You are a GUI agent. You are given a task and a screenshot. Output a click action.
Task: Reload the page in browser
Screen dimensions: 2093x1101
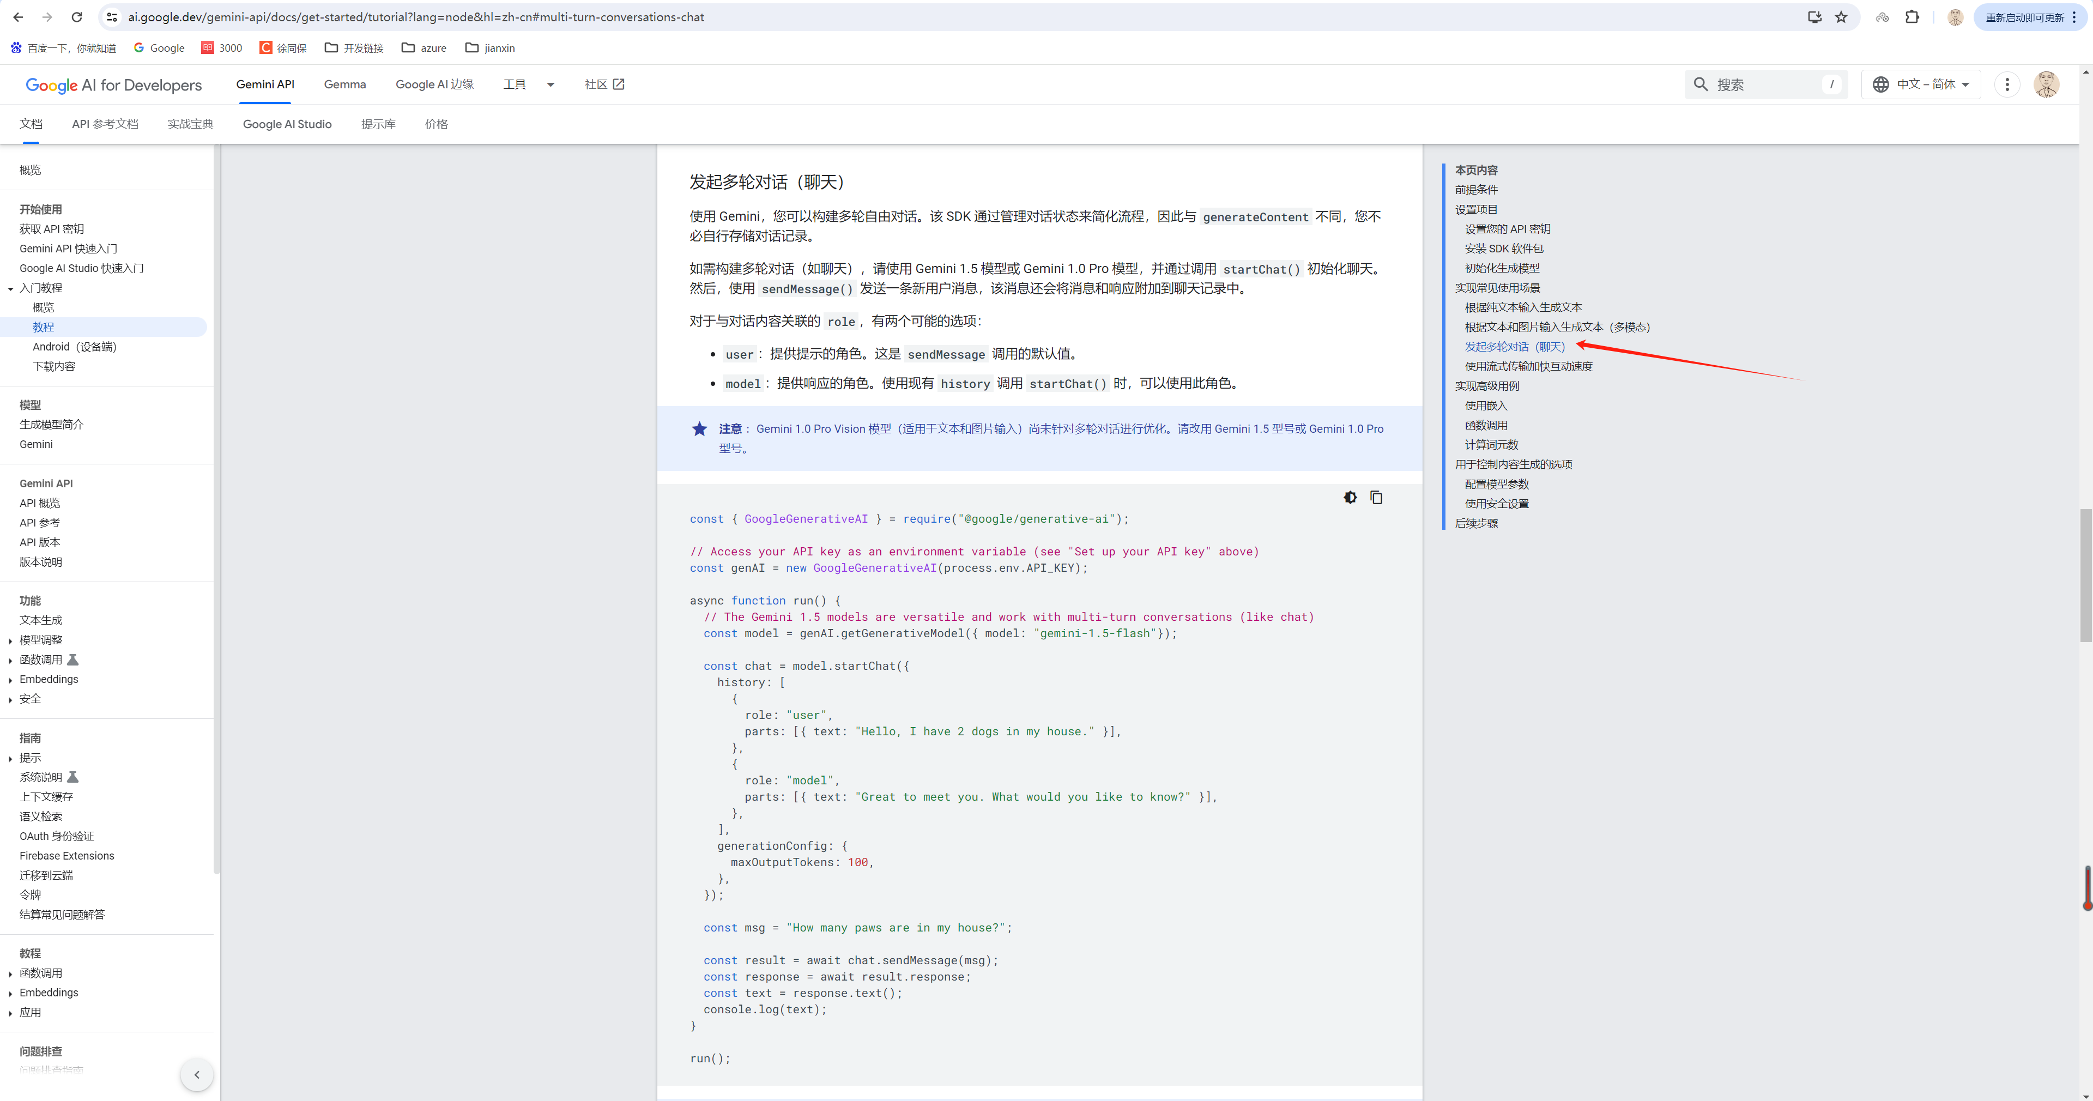[76, 17]
